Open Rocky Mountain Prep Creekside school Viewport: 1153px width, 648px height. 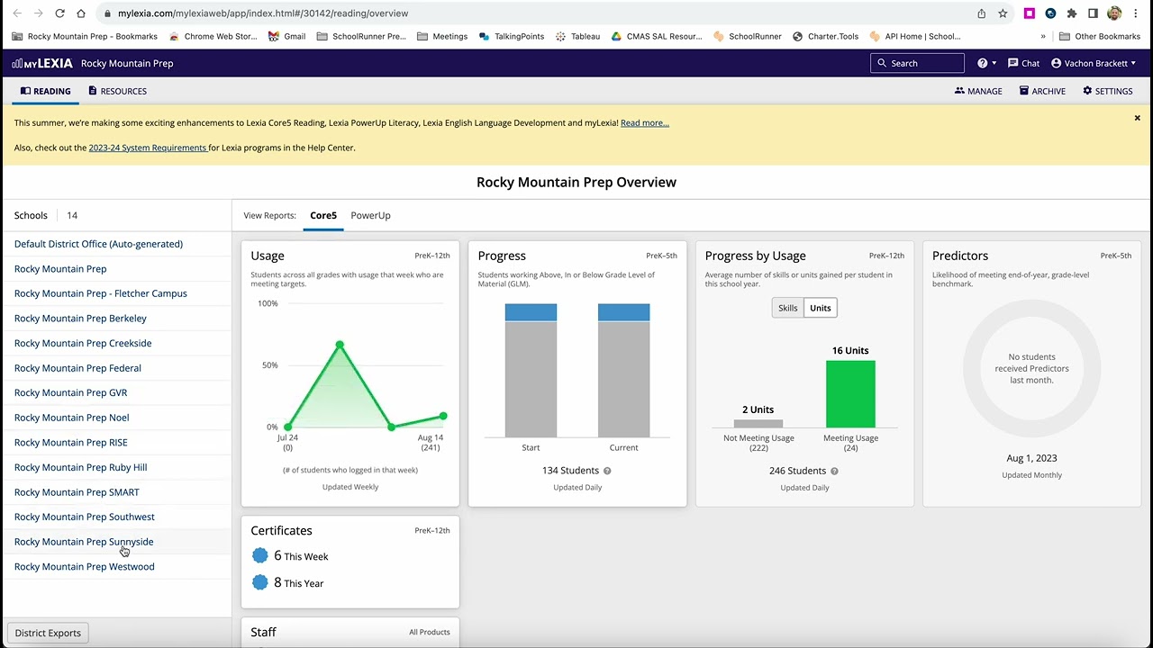pos(83,343)
